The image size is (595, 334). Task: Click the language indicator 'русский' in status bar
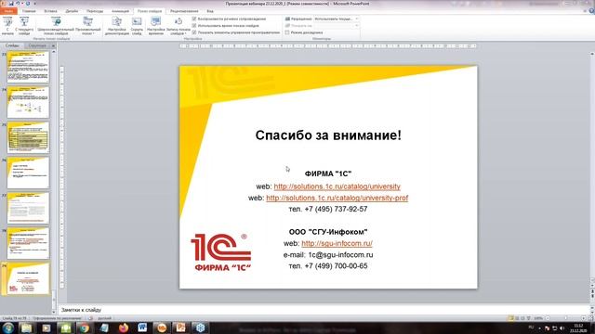pyautogui.click(x=105, y=318)
